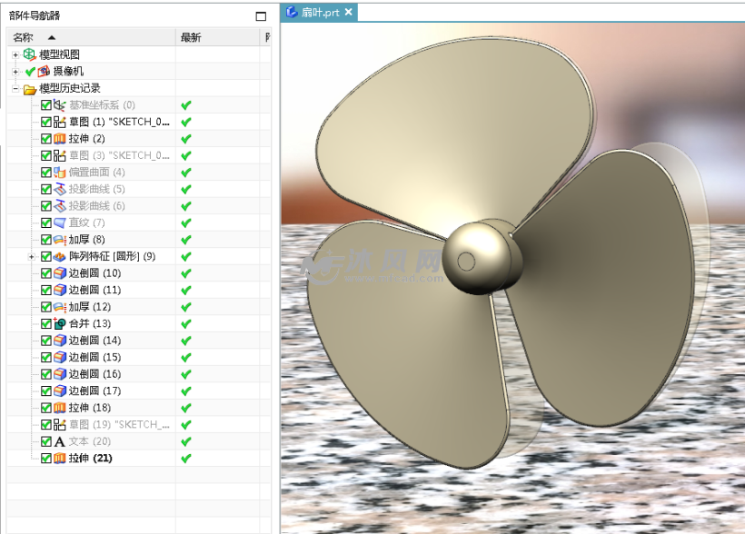Maximize the 部件导航器 panel via square button

pyautogui.click(x=262, y=15)
